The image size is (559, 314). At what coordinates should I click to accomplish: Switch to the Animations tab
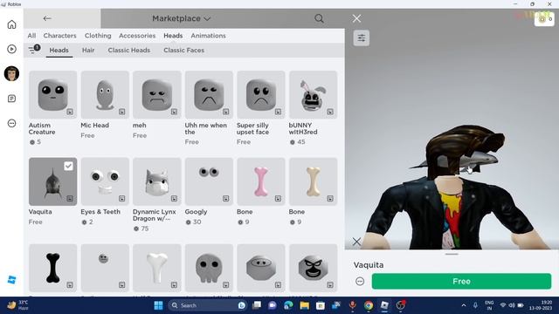pos(208,36)
